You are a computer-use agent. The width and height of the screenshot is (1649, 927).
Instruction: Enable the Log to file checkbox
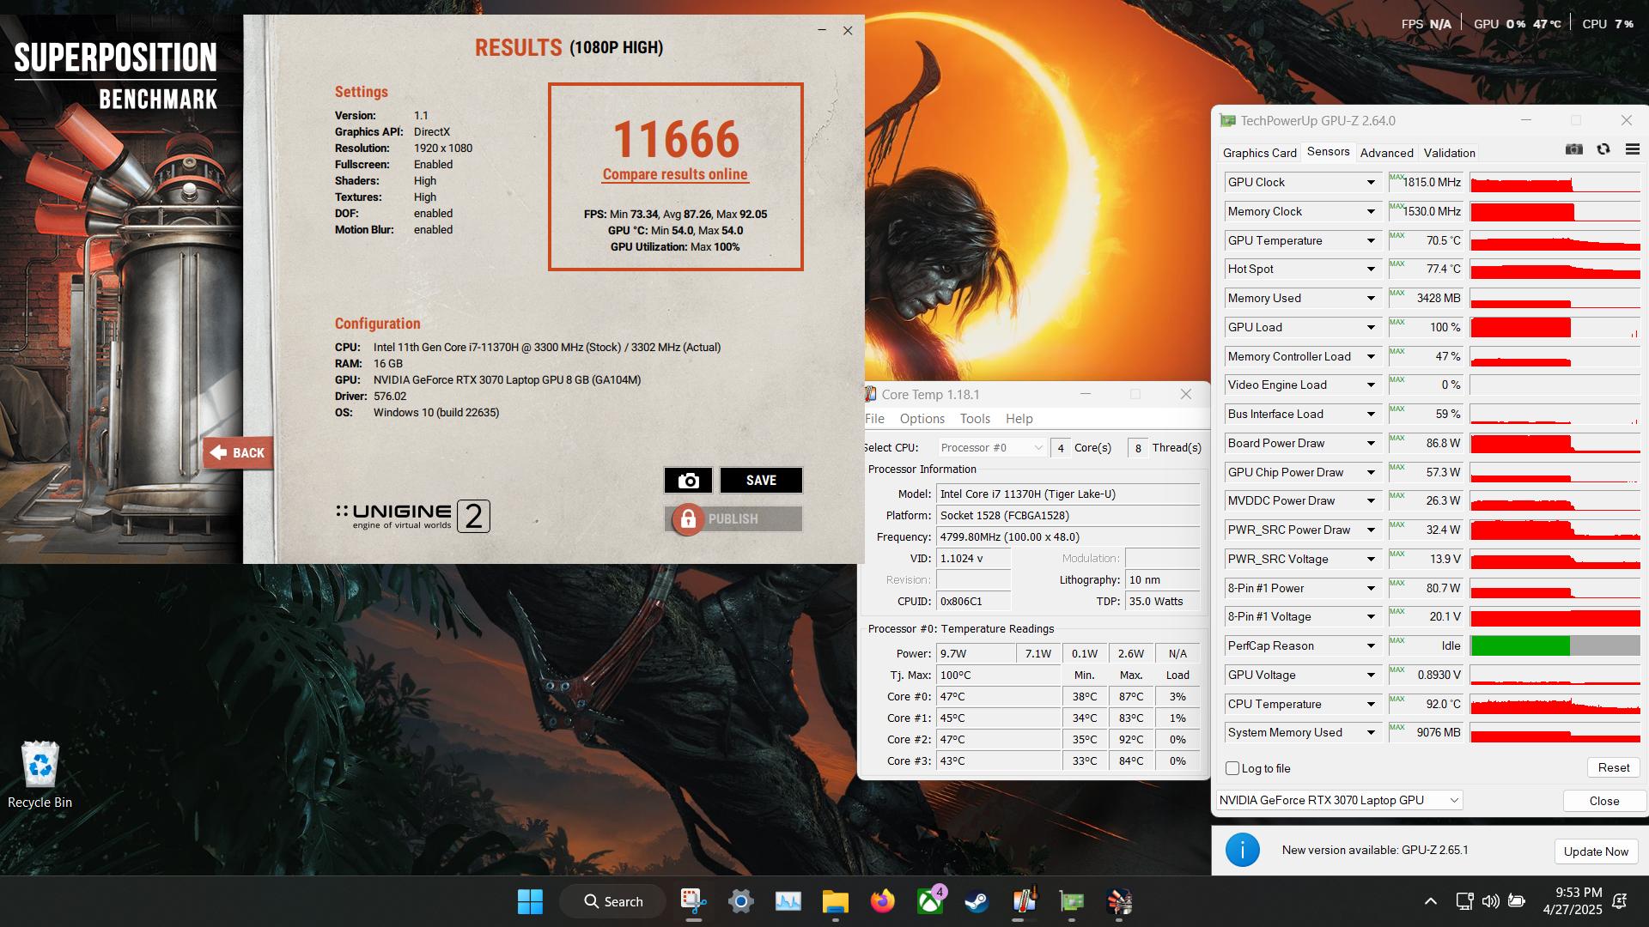pyautogui.click(x=1232, y=768)
